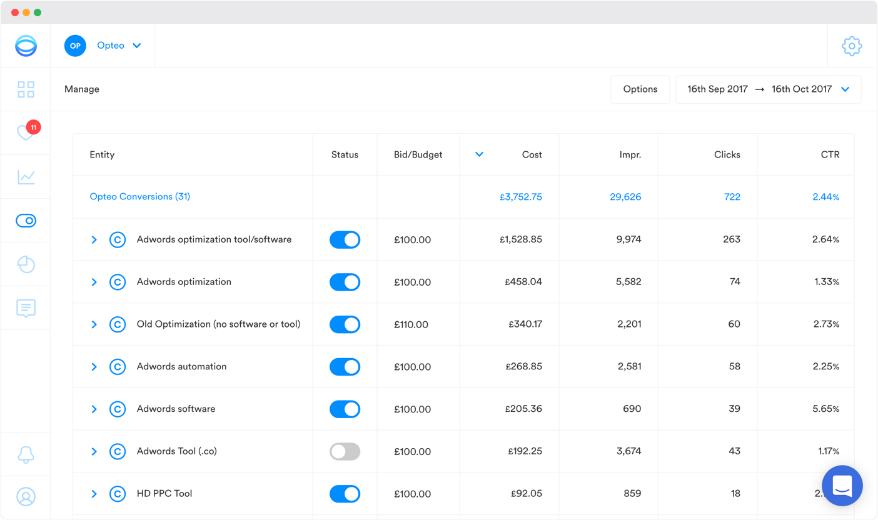Viewport: 878px width, 520px height.
Task: Sort table by Impr. column
Action: pos(630,155)
